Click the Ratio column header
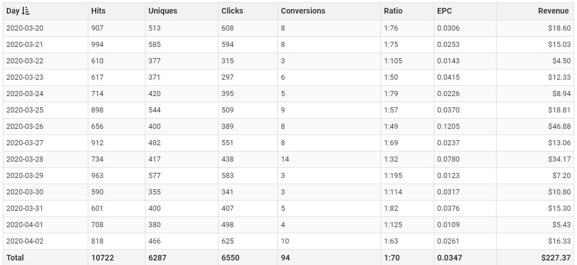577x265 pixels. coord(393,11)
